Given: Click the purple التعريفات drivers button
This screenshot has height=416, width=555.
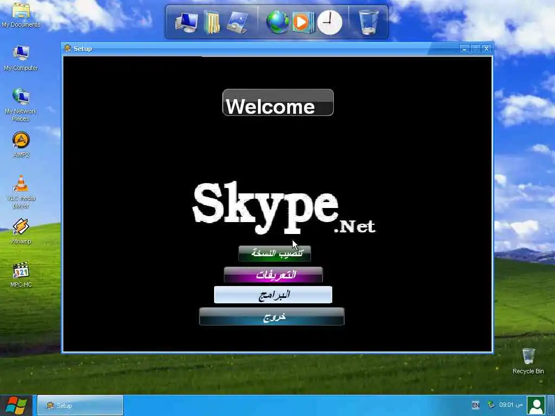Looking at the screenshot, I should click(x=273, y=275).
